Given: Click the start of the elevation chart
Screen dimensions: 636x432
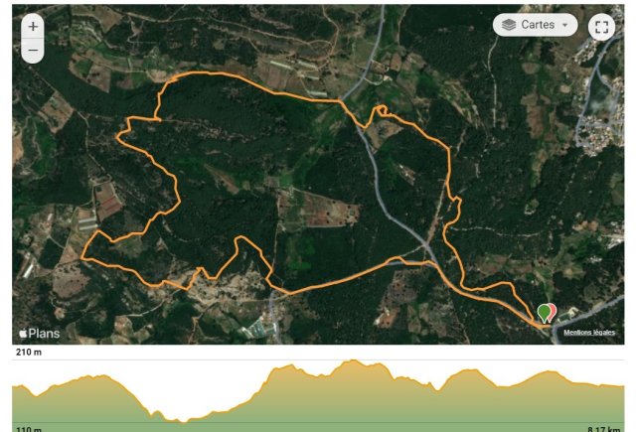Looking at the screenshot, I should click(x=14, y=387).
